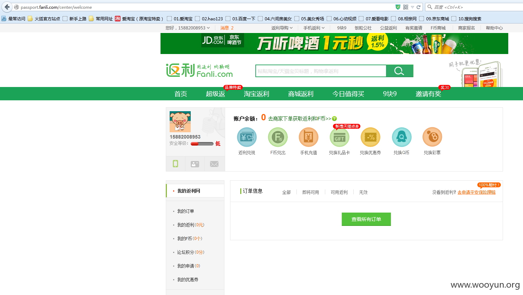This screenshot has width=523, height=295.
Task: Click the green search magnifier button
Action: pyautogui.click(x=399, y=71)
